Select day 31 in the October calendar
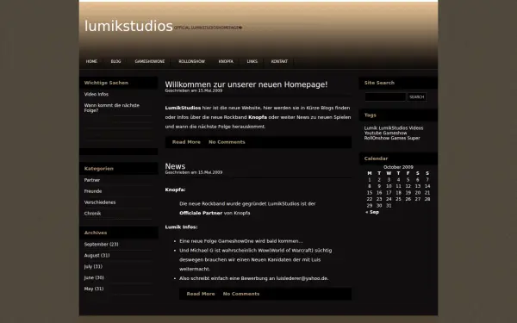Image resolution: width=517 pixels, height=323 pixels. pos(389,206)
